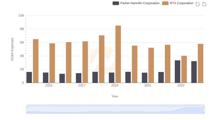This screenshot has height=120, width=209.
Task: Click the 2019 x-axis label
Action: tap(115, 85)
